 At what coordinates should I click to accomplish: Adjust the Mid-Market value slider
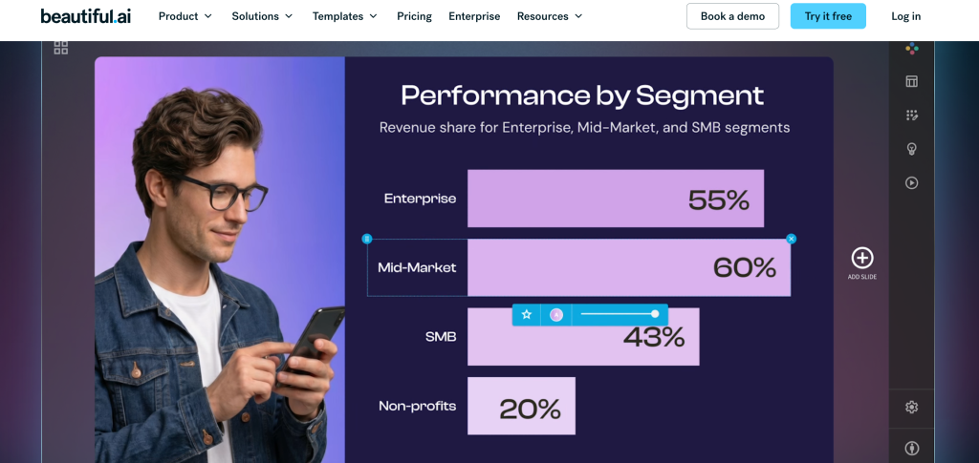click(619, 314)
